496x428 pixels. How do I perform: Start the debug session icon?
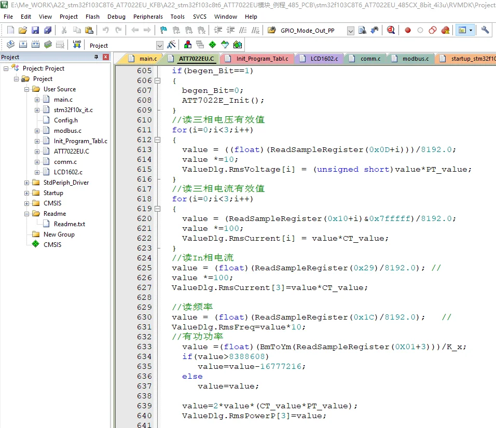click(390, 31)
